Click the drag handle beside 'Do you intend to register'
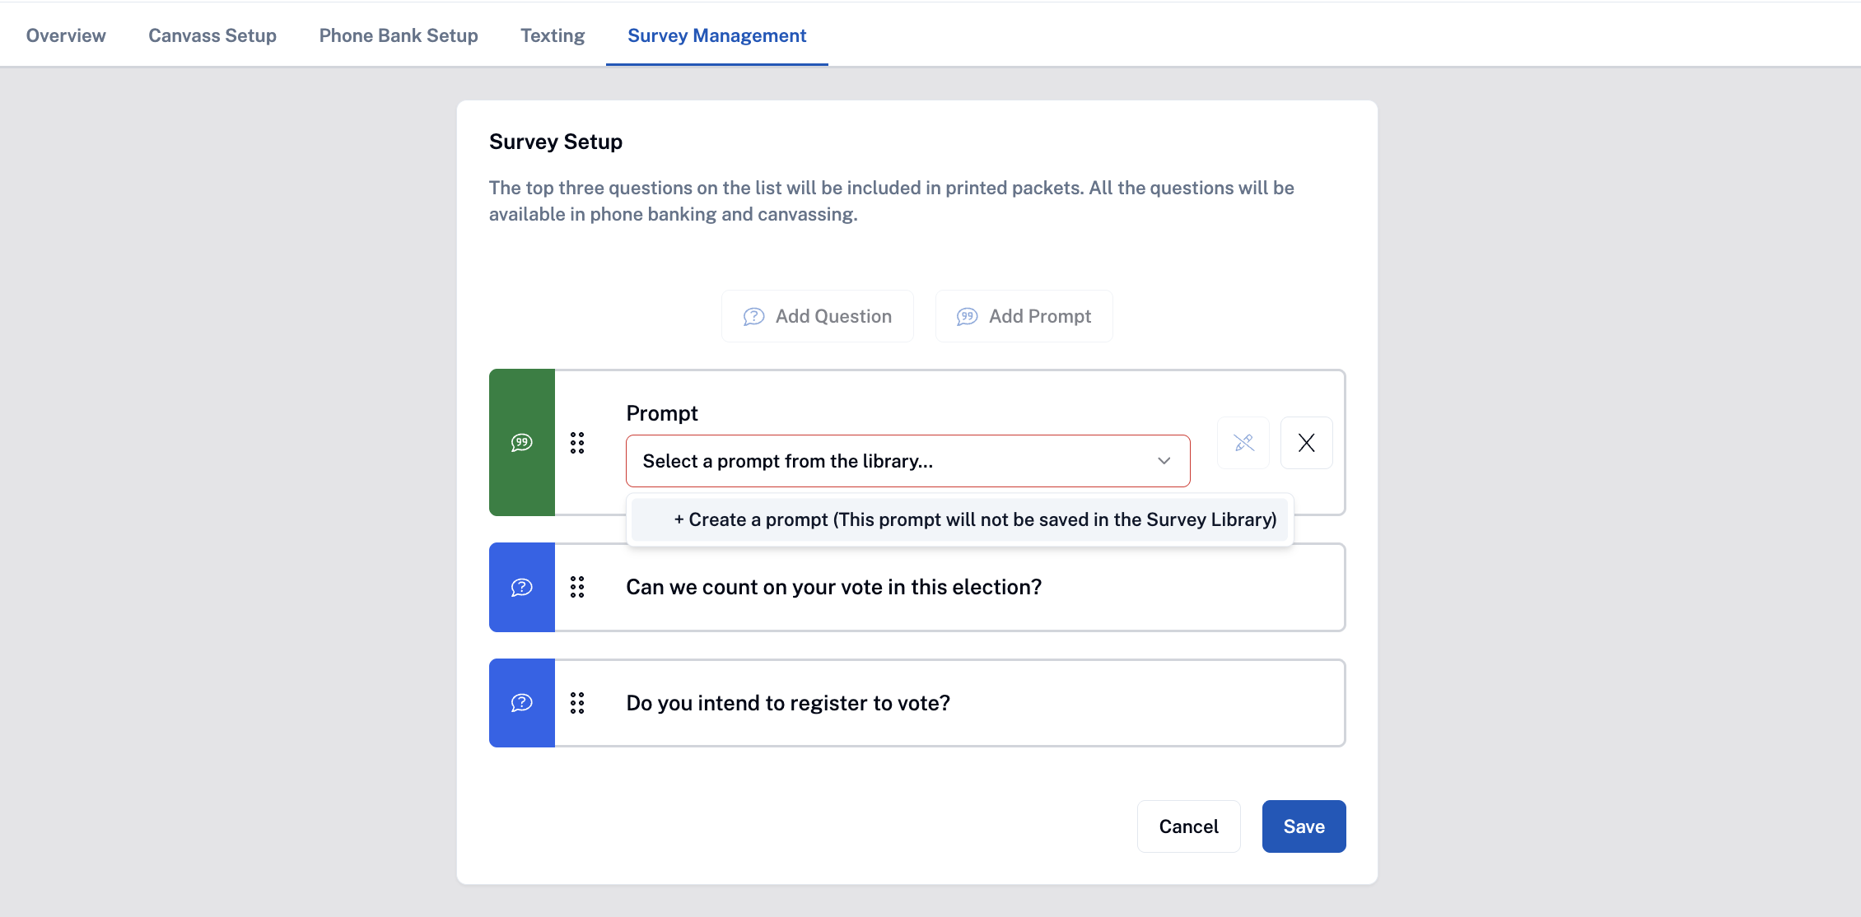The image size is (1861, 917). tap(577, 703)
